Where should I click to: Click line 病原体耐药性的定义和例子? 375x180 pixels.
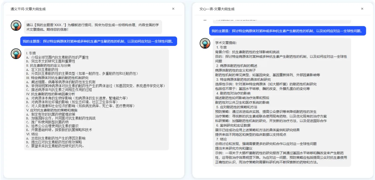pos(235,71)
